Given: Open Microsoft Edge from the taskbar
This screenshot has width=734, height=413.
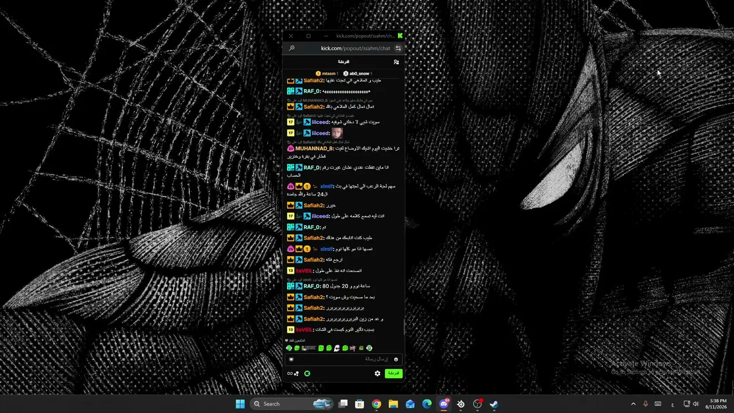Looking at the screenshot, I should click(427, 404).
